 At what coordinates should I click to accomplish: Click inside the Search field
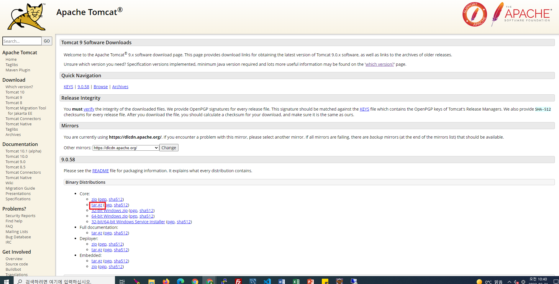click(x=22, y=41)
